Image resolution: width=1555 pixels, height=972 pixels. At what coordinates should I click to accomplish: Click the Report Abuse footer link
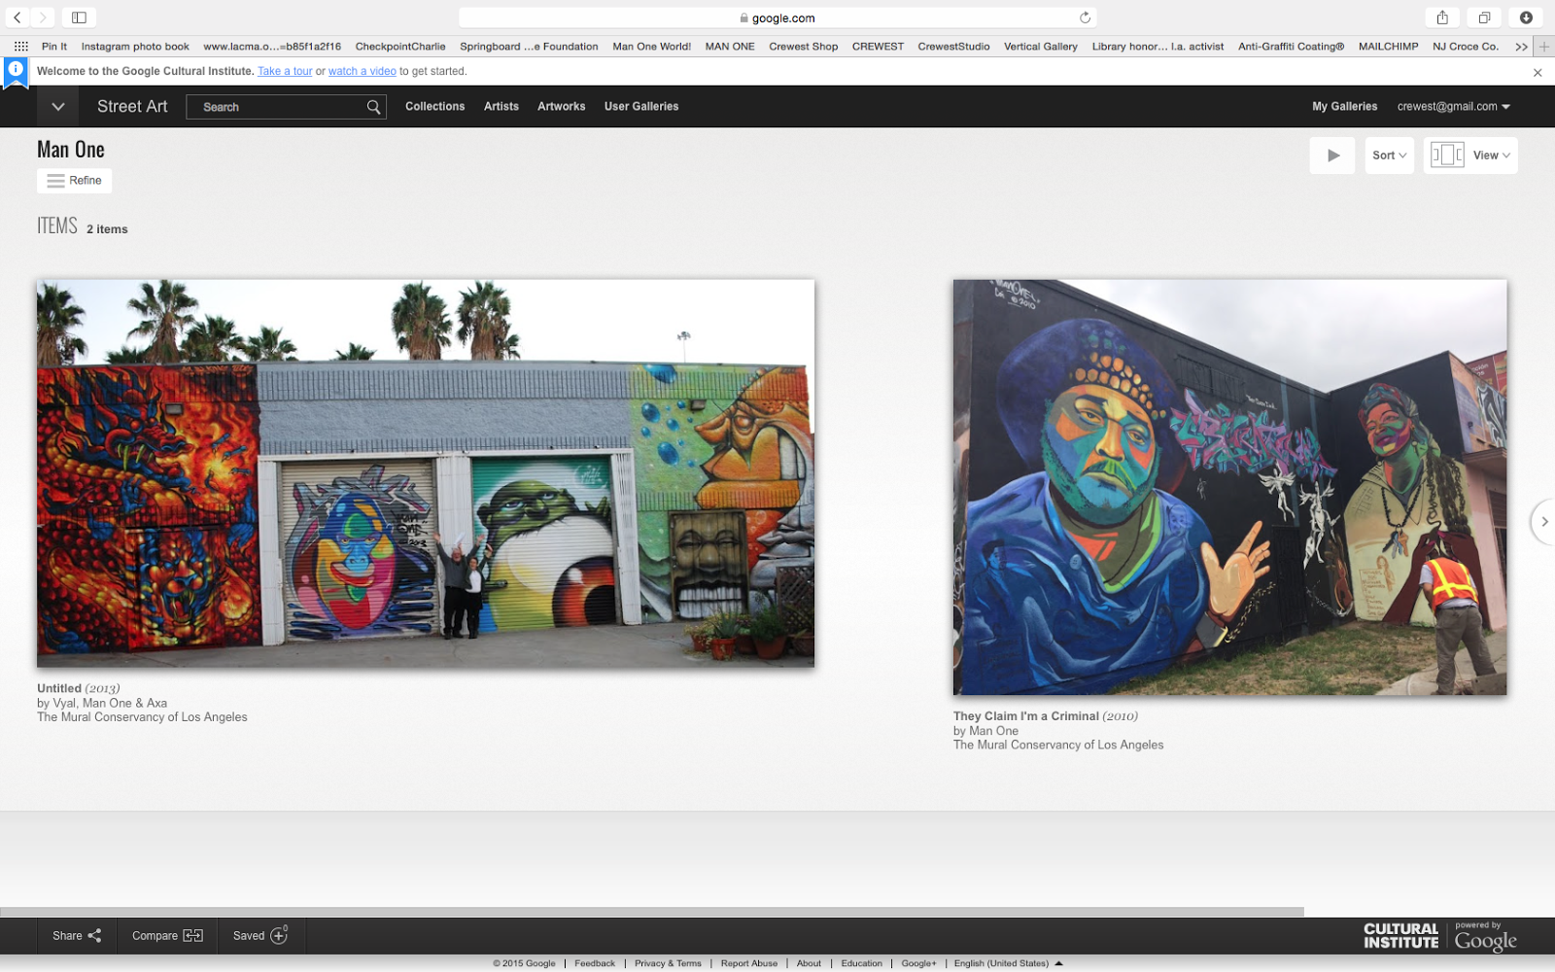tap(749, 963)
